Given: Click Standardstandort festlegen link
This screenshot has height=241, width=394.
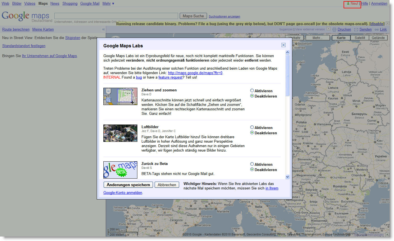Looking at the screenshot, I should click(x=24, y=46).
